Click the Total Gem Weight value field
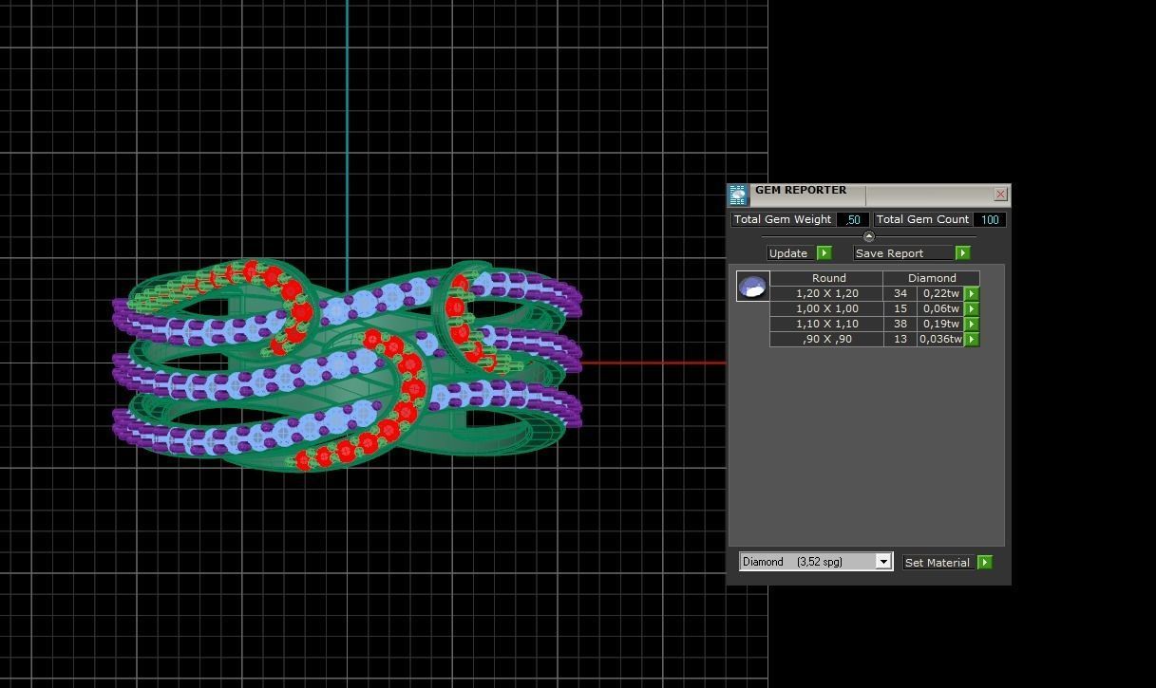 [x=853, y=219]
